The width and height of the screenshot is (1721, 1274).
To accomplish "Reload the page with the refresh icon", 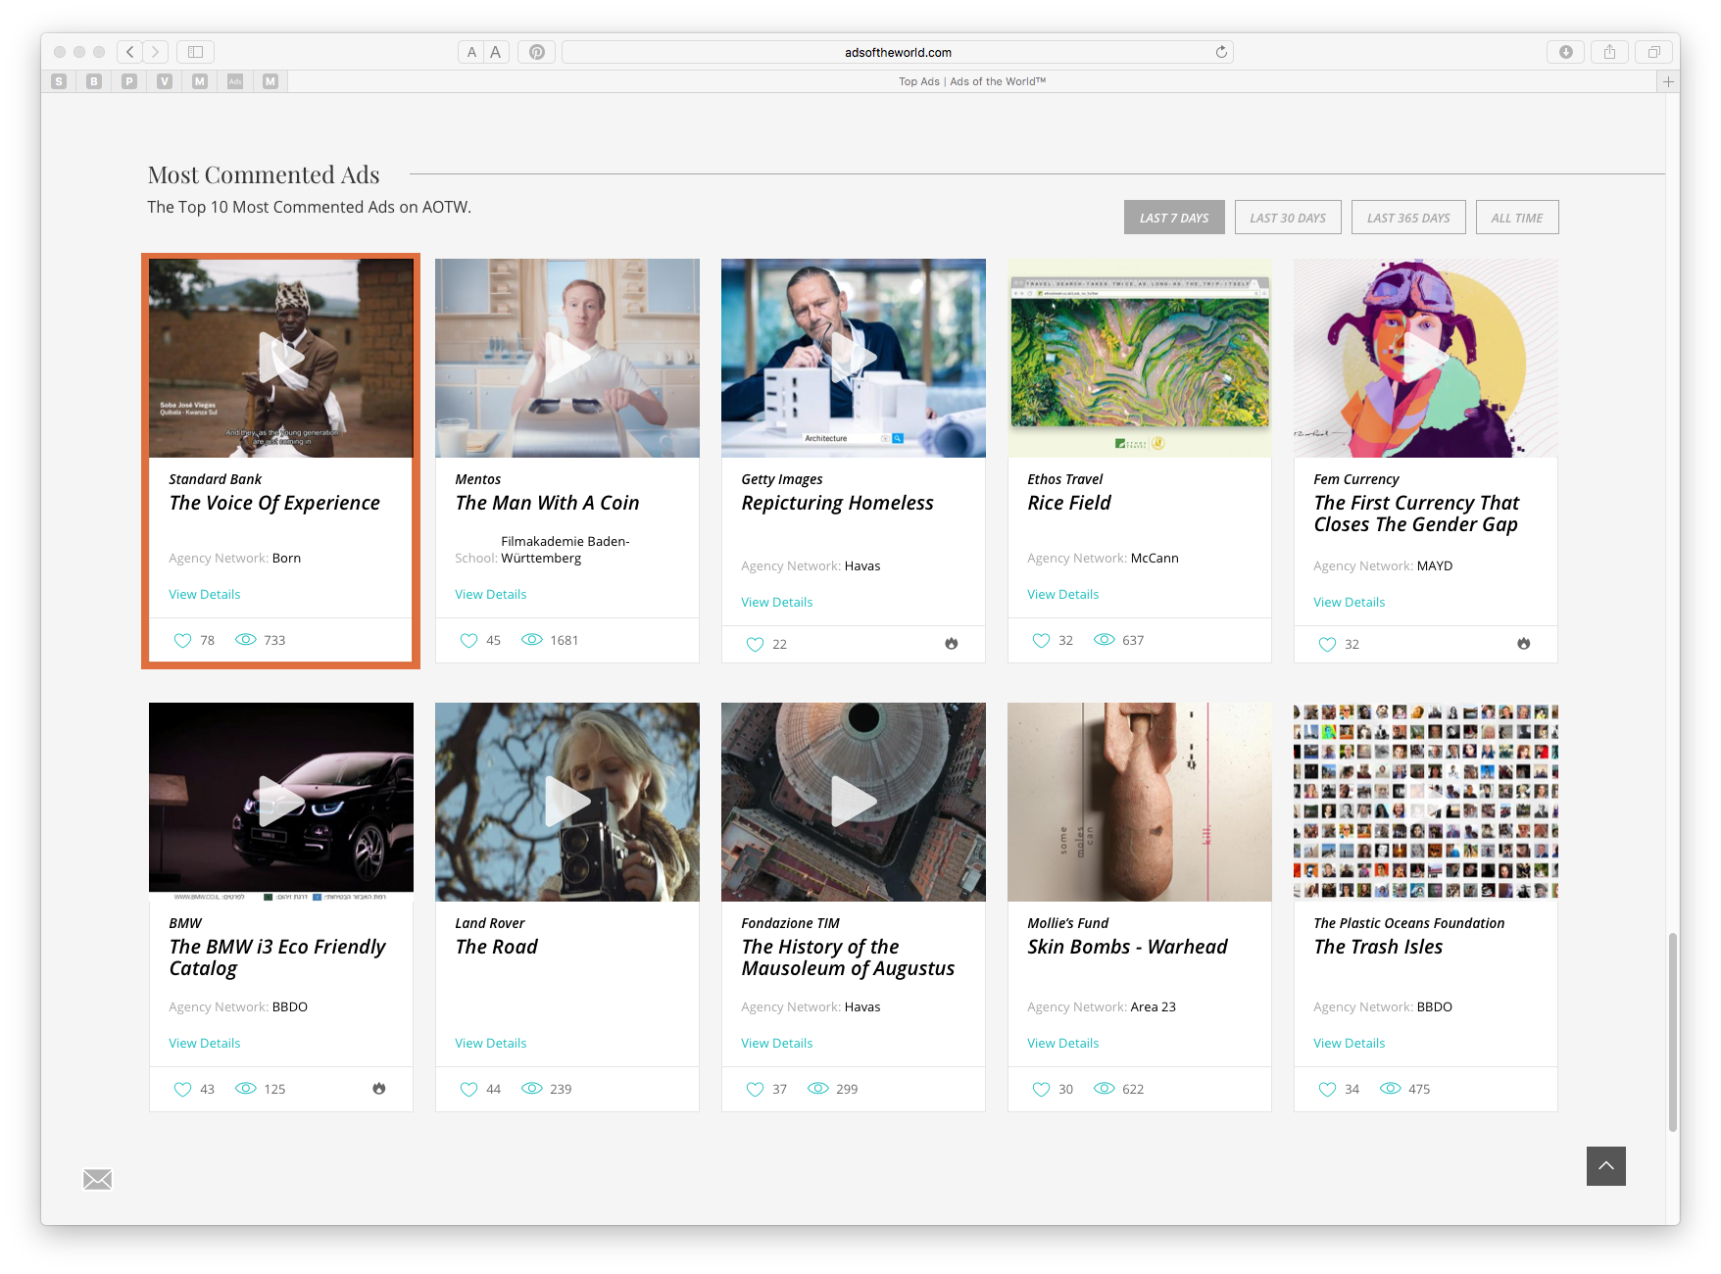I will [1221, 52].
